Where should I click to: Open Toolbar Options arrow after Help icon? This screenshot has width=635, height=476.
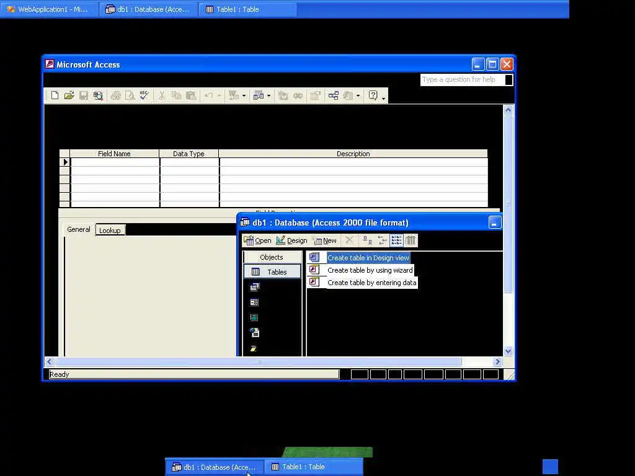click(x=383, y=97)
